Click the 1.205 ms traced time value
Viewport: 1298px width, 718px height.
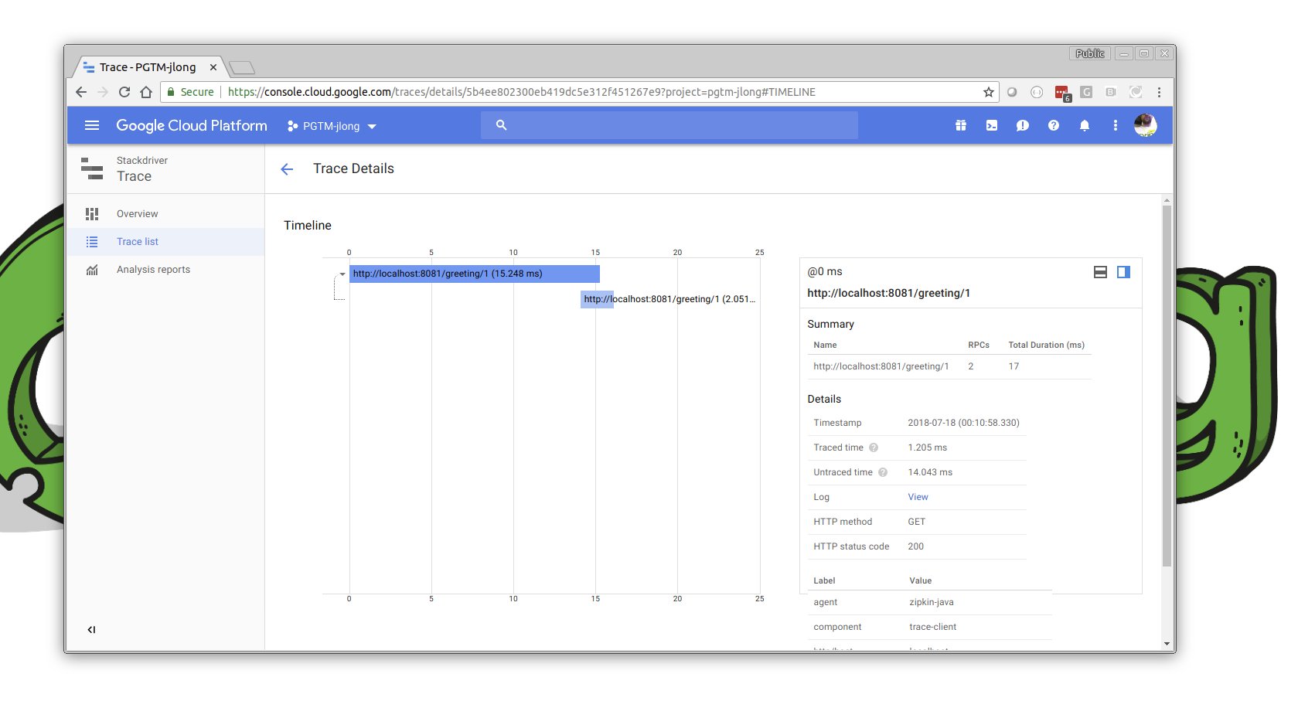pyautogui.click(x=927, y=447)
